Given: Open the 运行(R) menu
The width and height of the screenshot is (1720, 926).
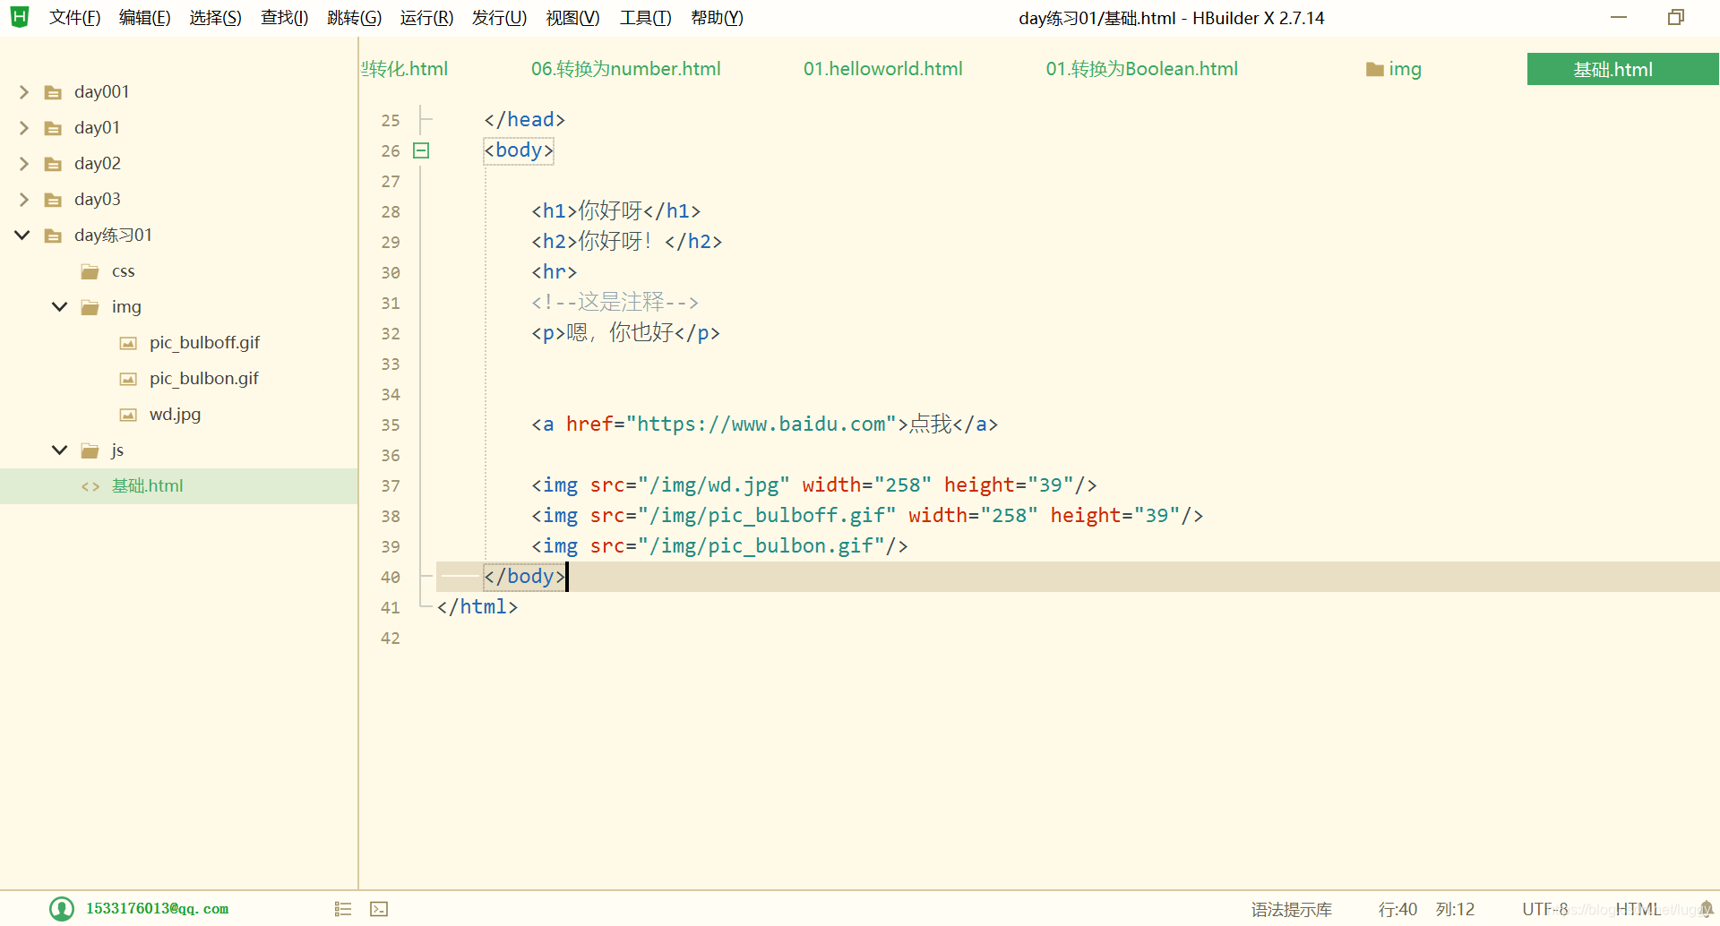Looking at the screenshot, I should click(426, 18).
